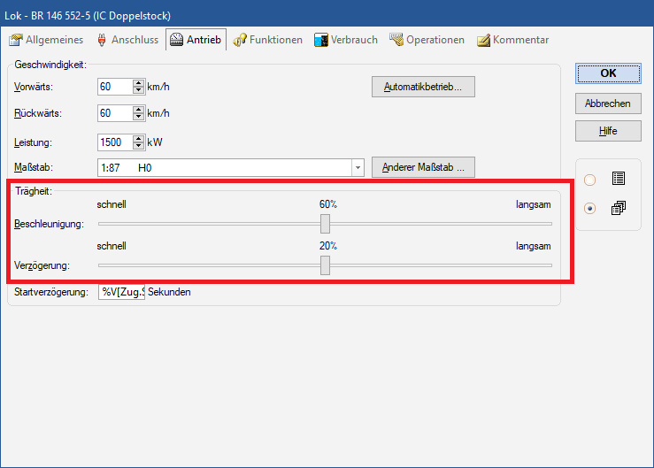Click the Beschleunigung slider handle
654x468 pixels.
(325, 224)
